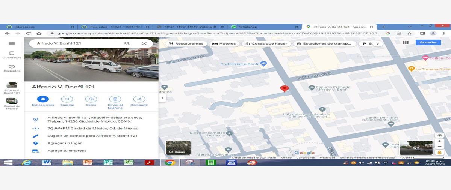Click the red location pin on map
The image size is (451, 190).
[x=285, y=88]
